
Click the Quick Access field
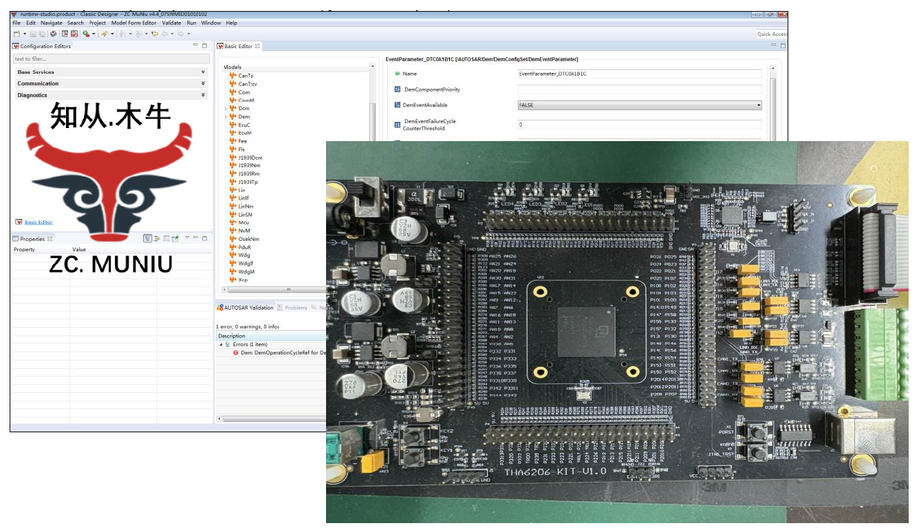coord(772,34)
